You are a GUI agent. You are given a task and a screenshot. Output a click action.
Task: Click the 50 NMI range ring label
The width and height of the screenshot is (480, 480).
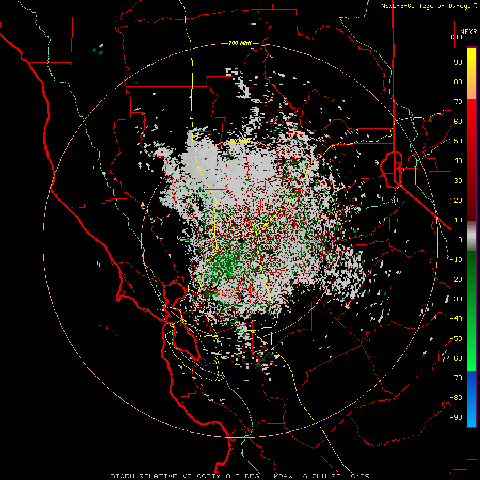click(240, 141)
